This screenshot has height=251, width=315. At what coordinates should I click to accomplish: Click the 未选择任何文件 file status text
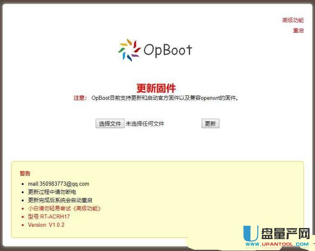145,124
